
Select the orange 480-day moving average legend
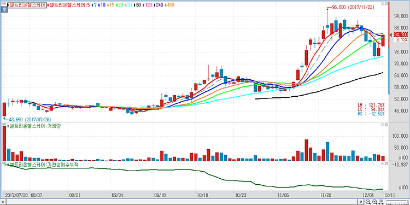pos(169,5)
